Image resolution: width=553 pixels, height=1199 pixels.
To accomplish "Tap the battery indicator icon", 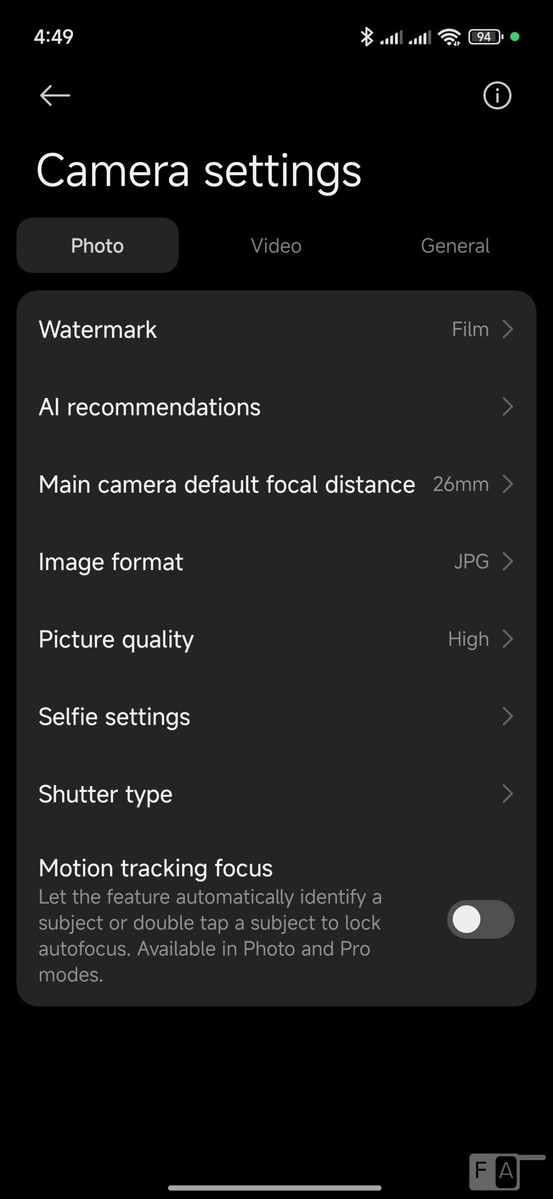I will [485, 37].
